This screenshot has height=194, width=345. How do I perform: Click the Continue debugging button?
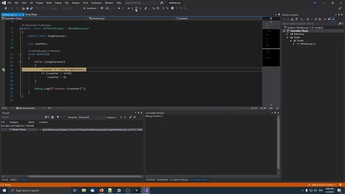pyautogui.click(x=91, y=9)
